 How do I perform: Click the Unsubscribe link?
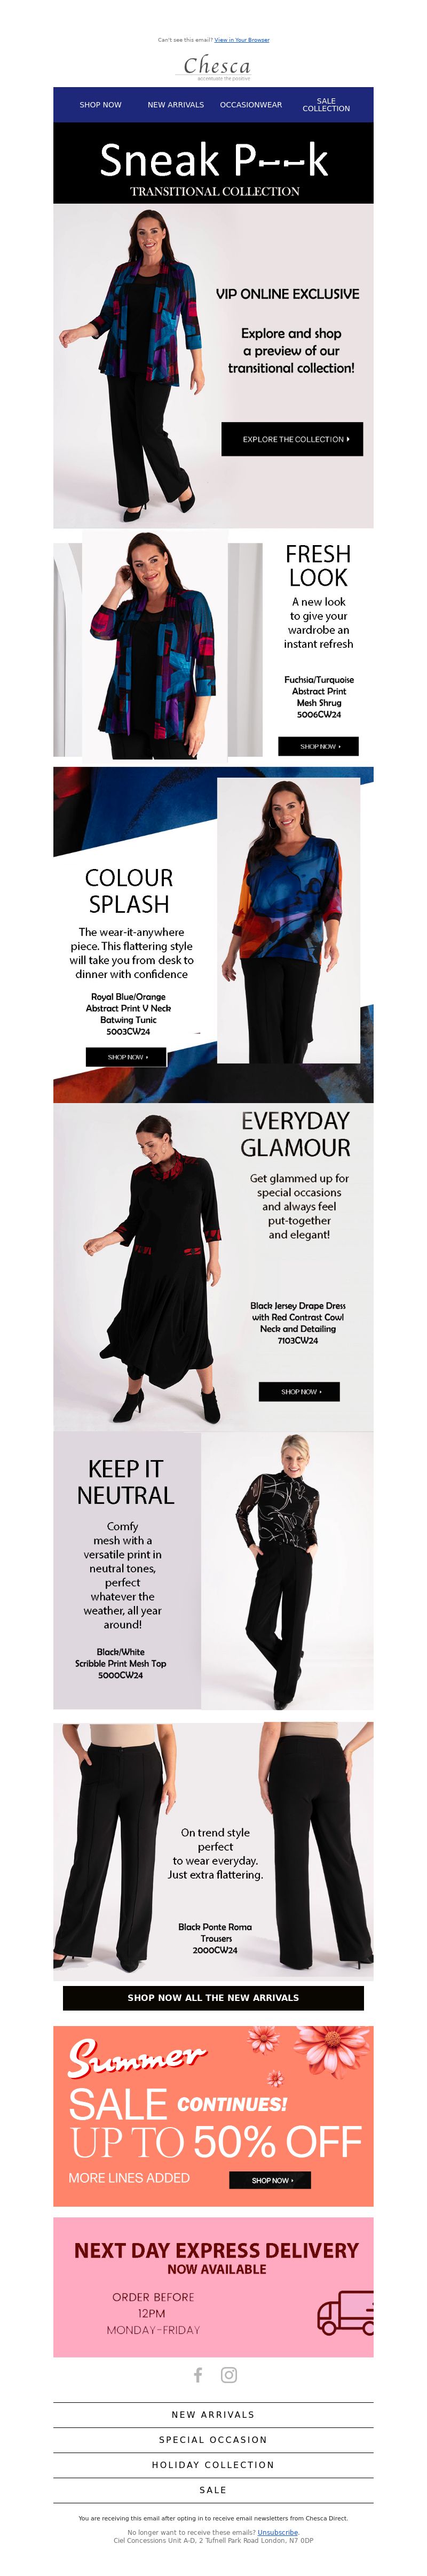click(278, 2532)
